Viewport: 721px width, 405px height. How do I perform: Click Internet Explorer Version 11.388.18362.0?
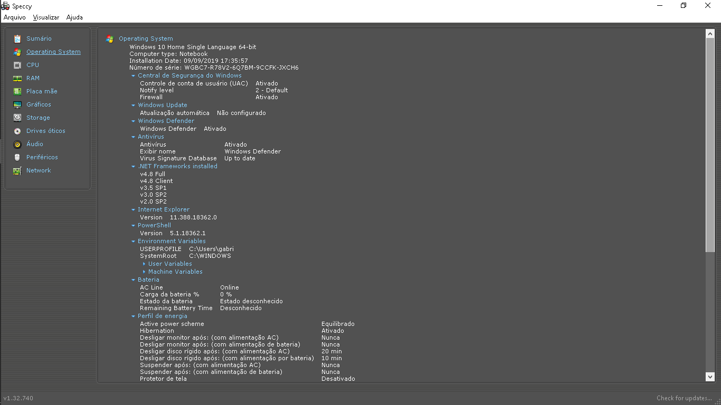tap(178, 217)
